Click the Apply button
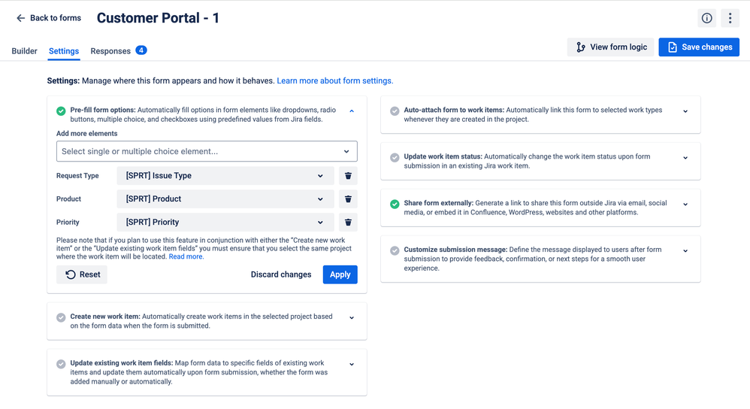Viewport: 750px width, 409px height. (340, 274)
